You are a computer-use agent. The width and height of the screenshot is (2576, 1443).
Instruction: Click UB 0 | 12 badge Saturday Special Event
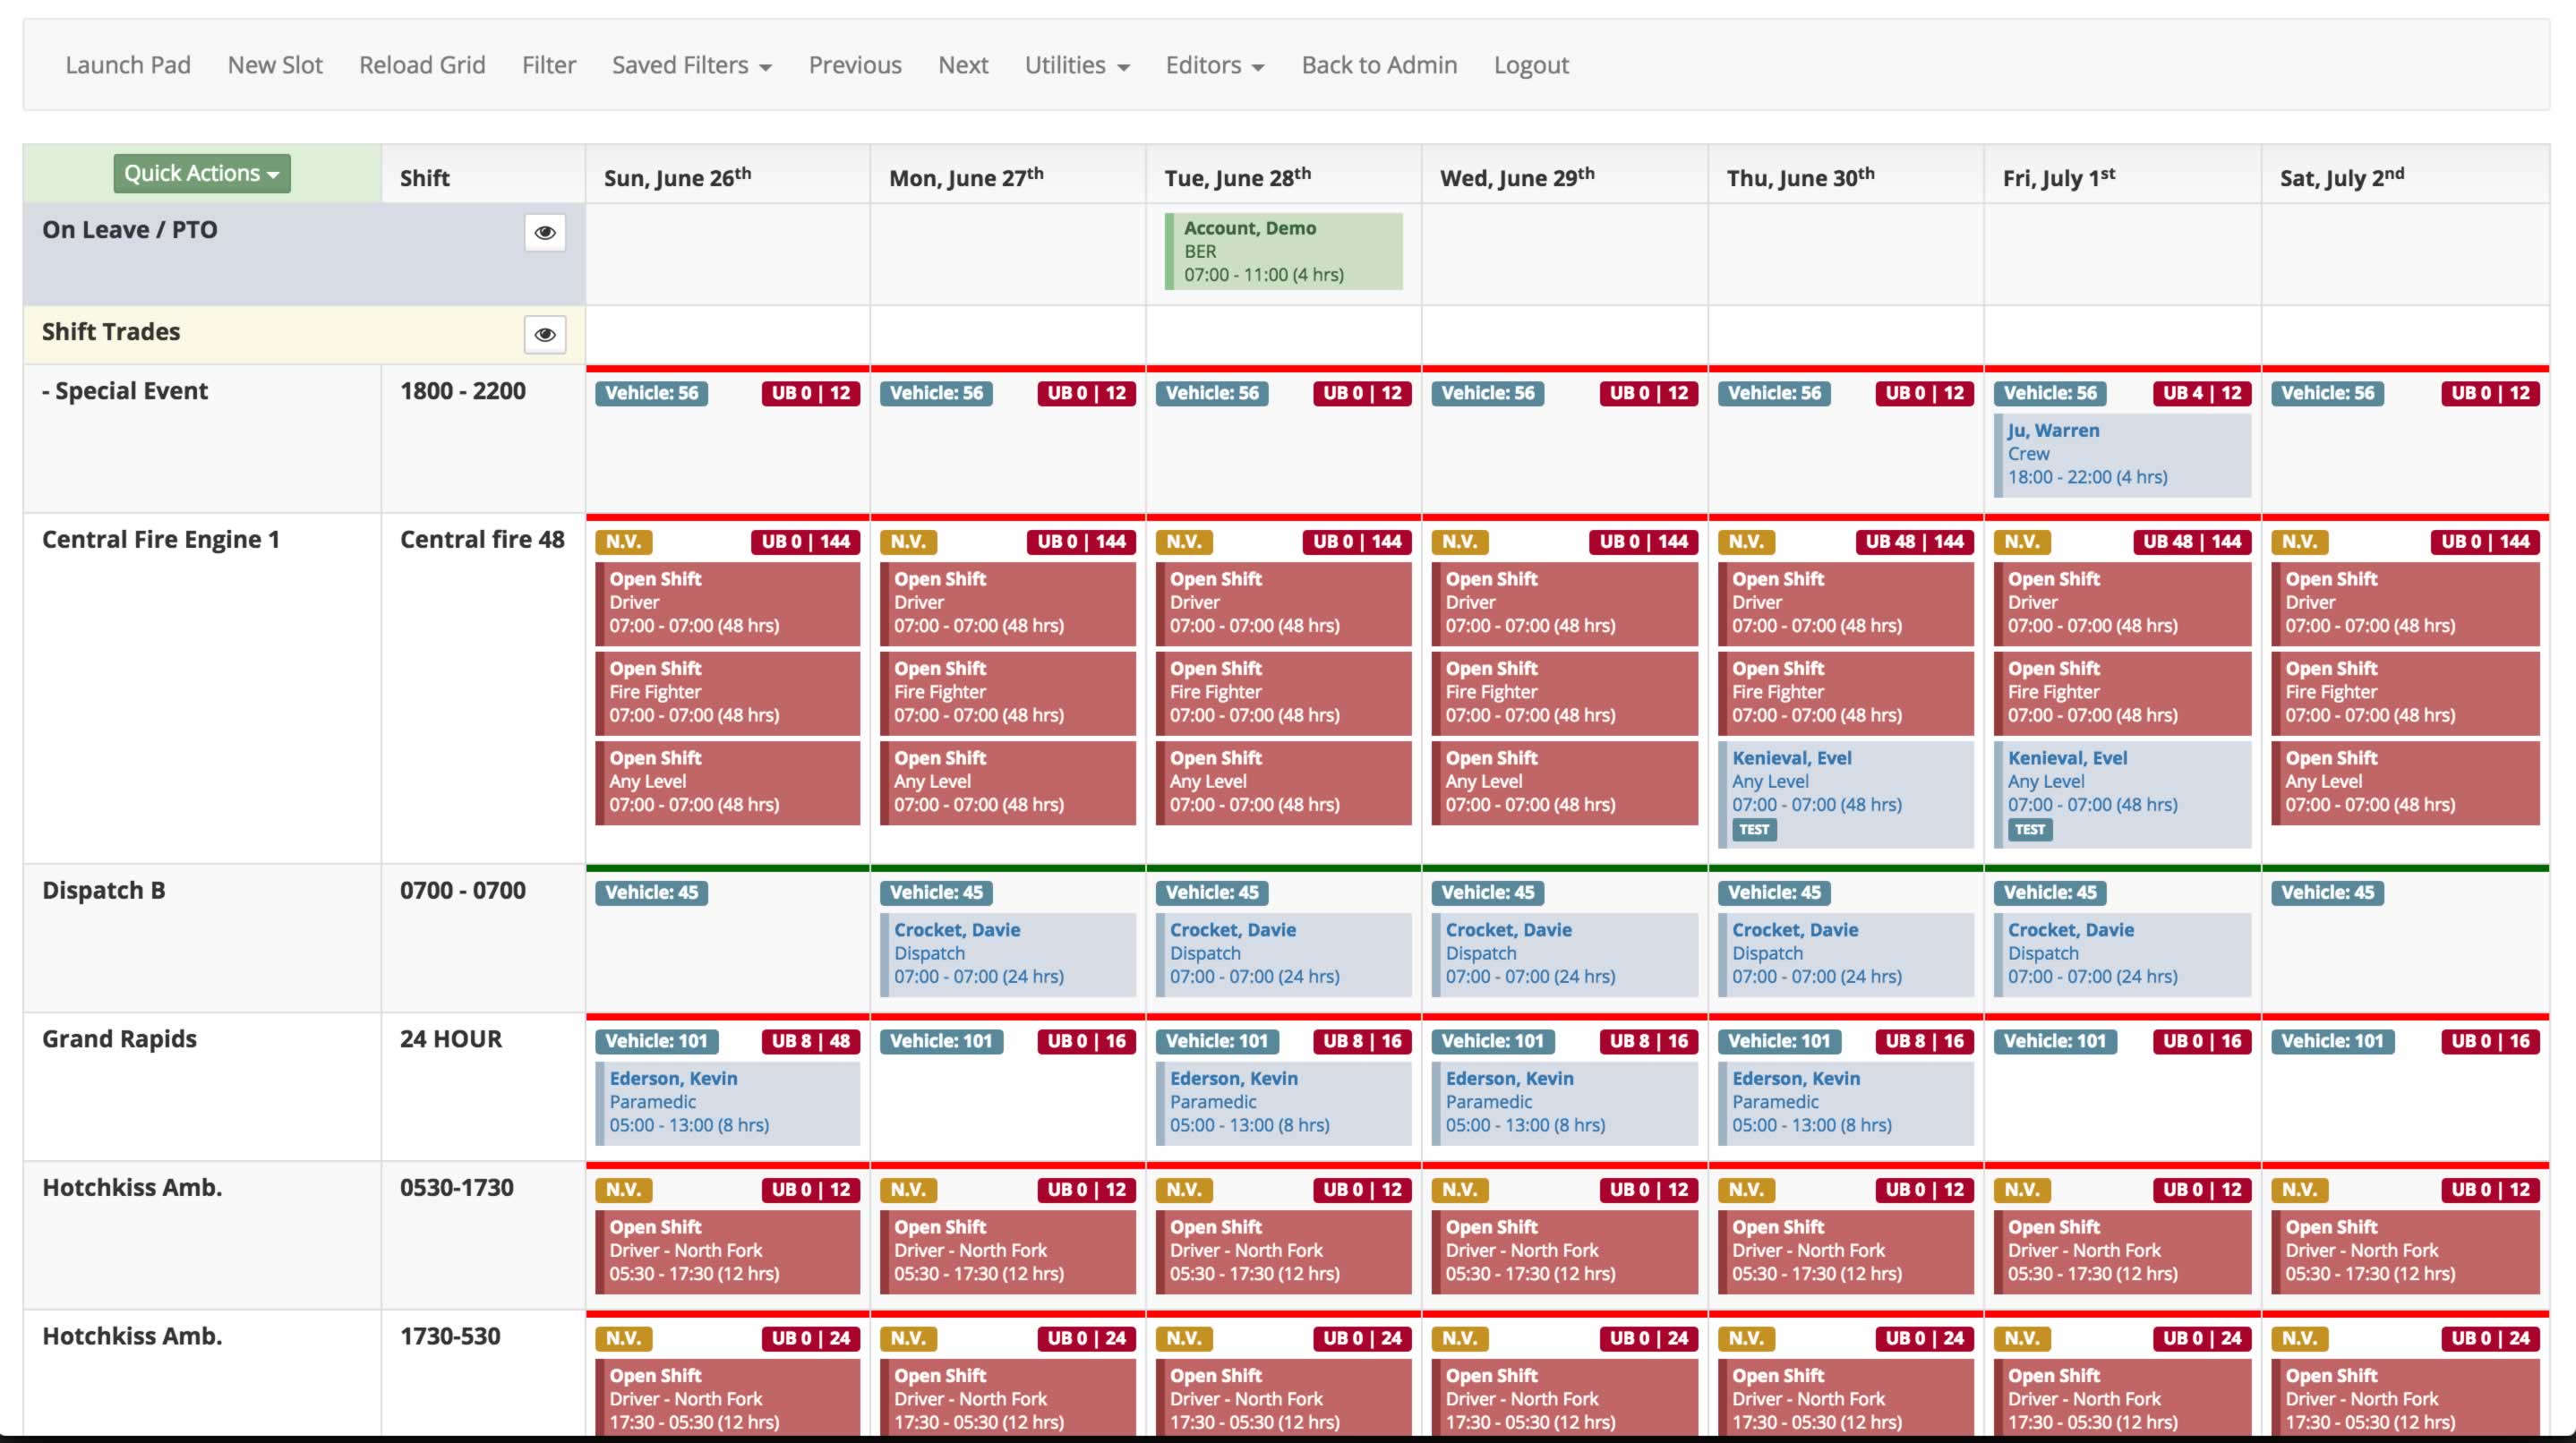(2490, 393)
